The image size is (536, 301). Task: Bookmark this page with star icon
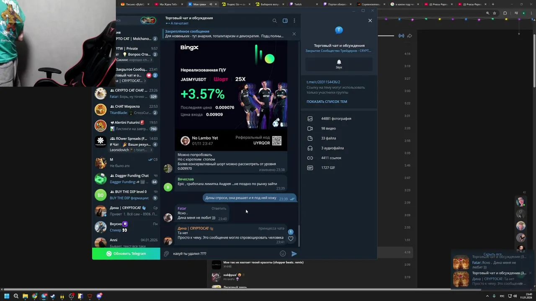click(x=495, y=13)
